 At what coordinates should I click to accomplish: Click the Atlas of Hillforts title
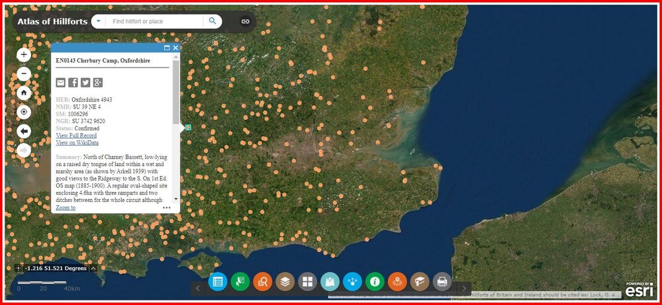pos(52,21)
